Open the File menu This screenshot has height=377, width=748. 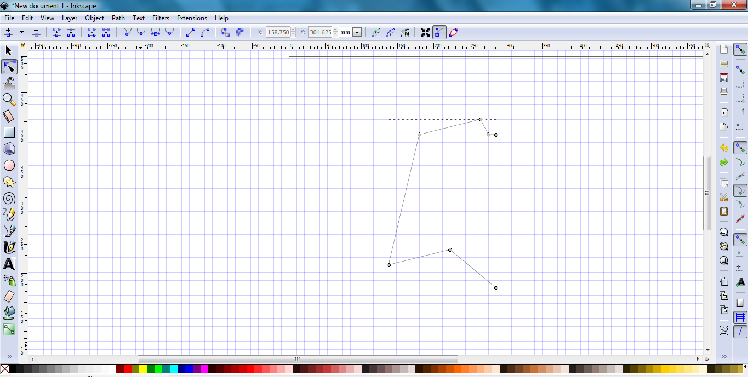pyautogui.click(x=9, y=18)
